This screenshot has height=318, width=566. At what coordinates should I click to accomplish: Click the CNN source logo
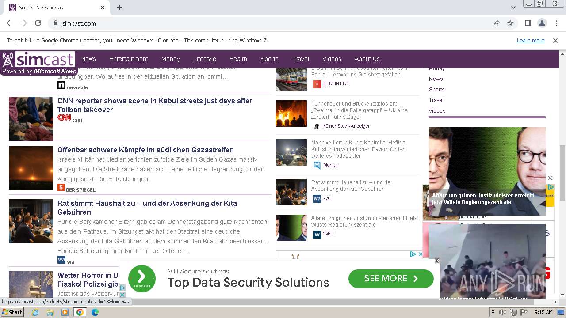click(x=64, y=117)
